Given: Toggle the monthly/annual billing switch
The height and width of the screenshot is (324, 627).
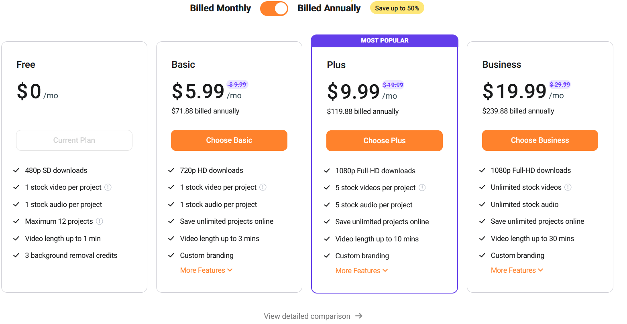Looking at the screenshot, I should click(274, 8).
